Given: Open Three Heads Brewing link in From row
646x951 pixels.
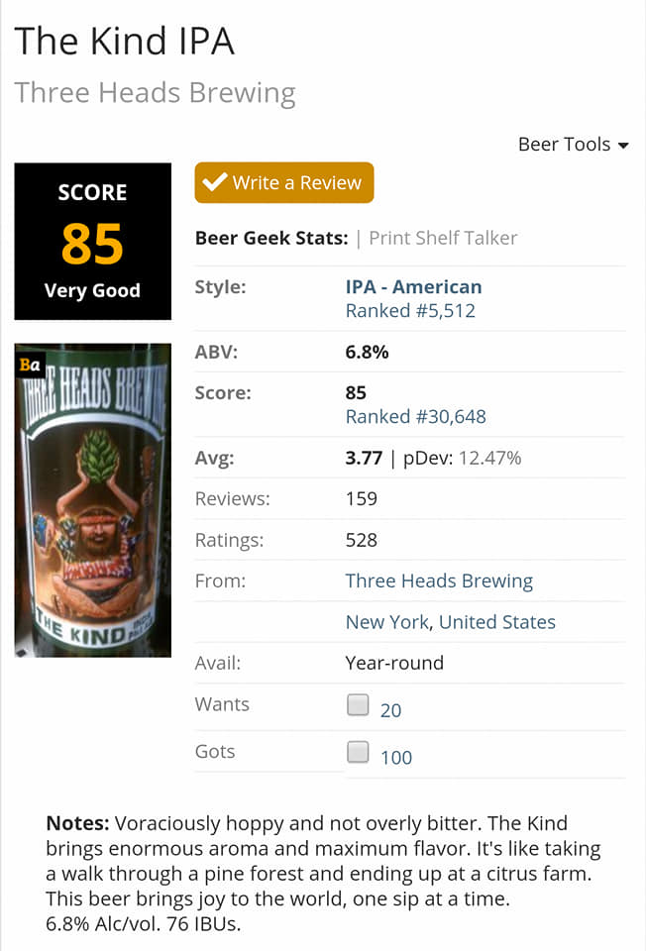Looking at the screenshot, I should coord(439,581).
